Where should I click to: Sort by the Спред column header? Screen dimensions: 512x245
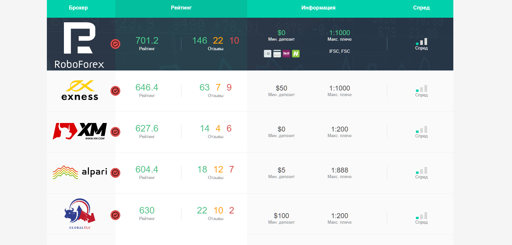tap(422, 8)
